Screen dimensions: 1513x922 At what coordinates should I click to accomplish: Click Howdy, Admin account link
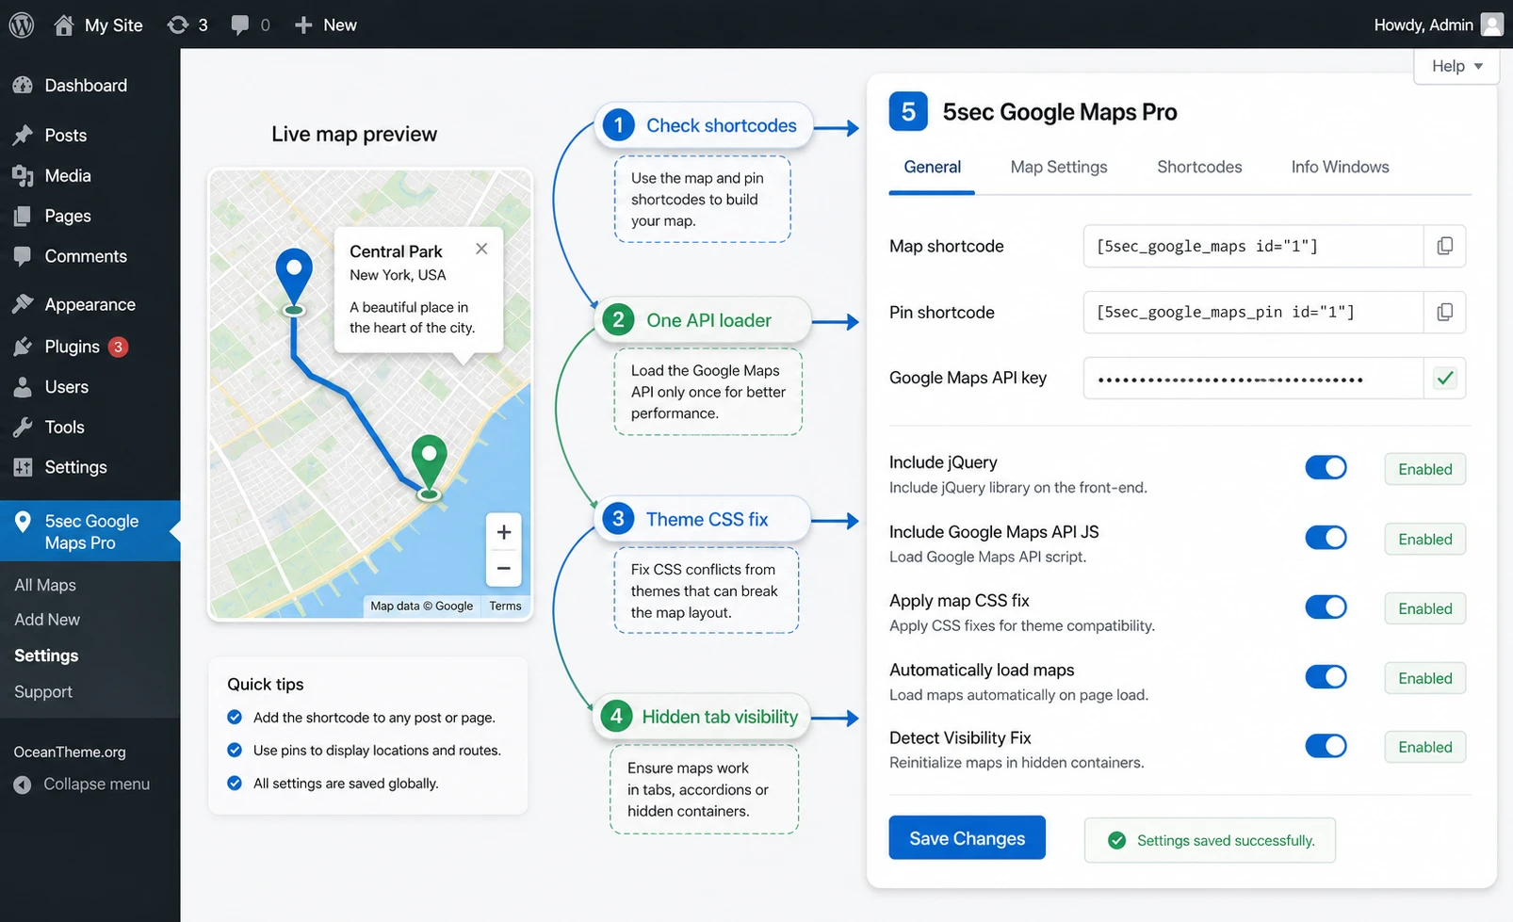coord(1424,24)
